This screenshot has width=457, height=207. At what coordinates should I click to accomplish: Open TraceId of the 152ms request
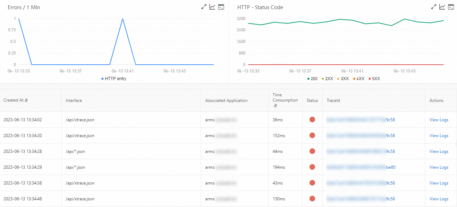click(x=361, y=136)
